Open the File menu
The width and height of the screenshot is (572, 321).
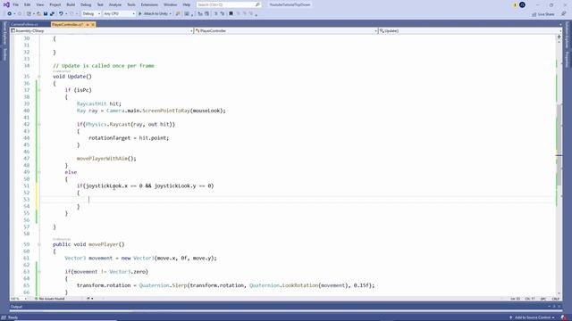pyautogui.click(x=16, y=4)
